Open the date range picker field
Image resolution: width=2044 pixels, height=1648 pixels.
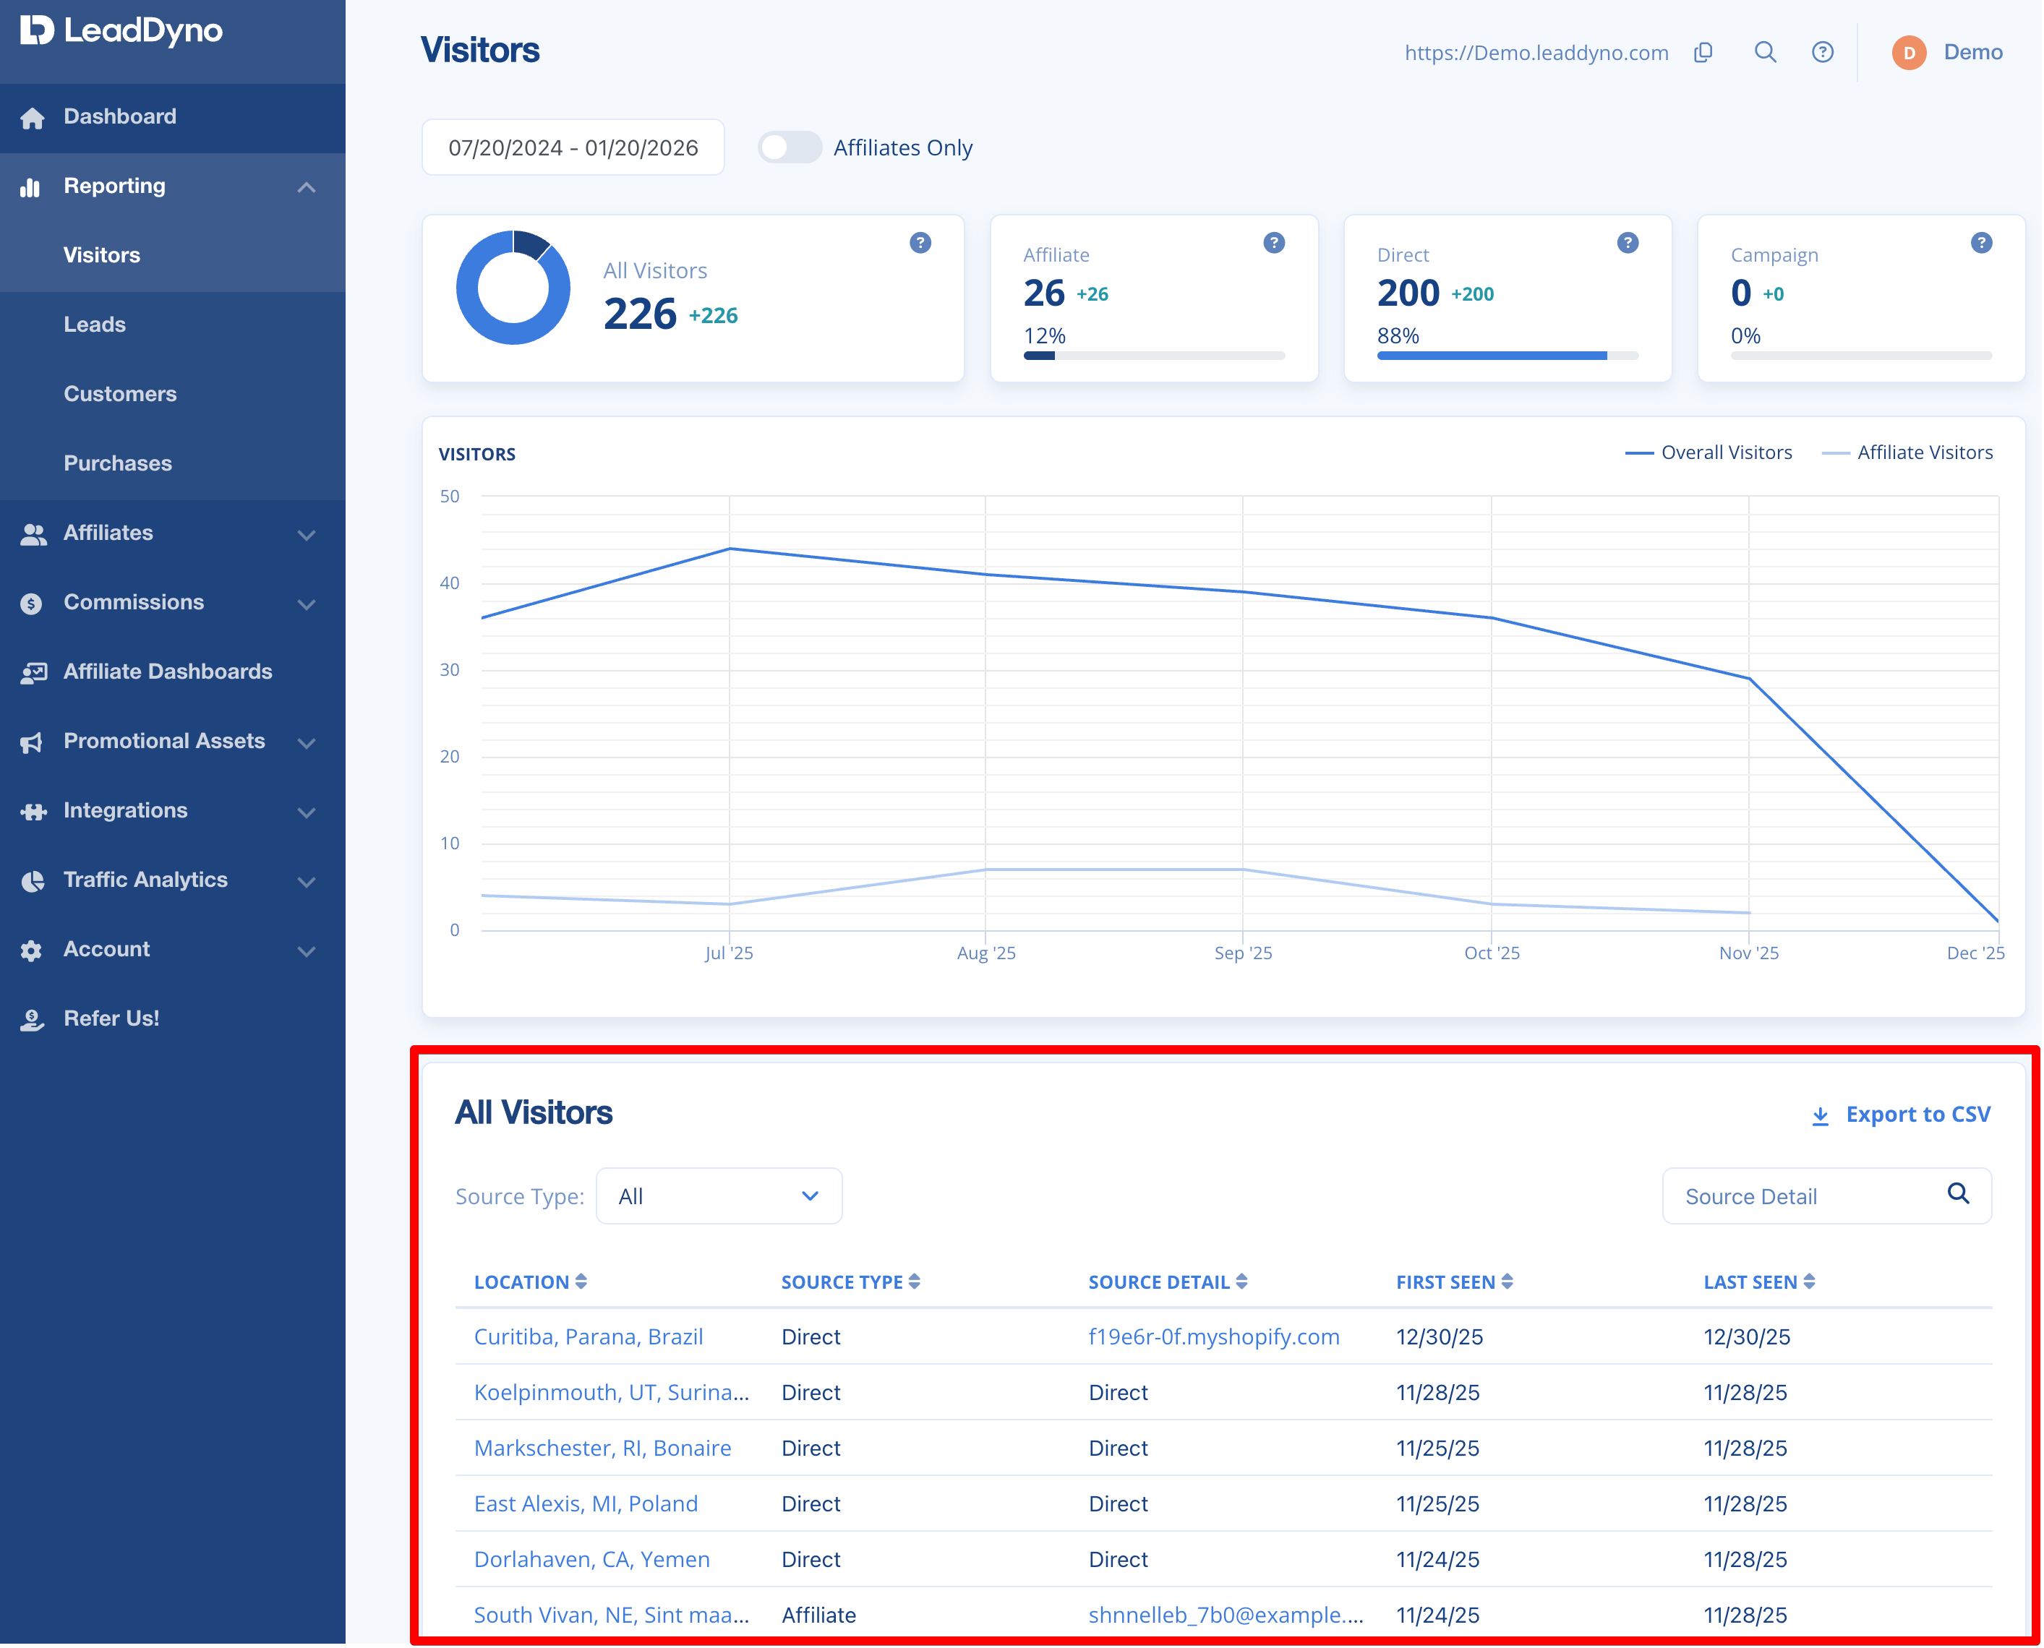pyautogui.click(x=573, y=147)
